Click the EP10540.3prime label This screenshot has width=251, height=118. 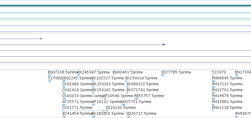pos(118,96)
